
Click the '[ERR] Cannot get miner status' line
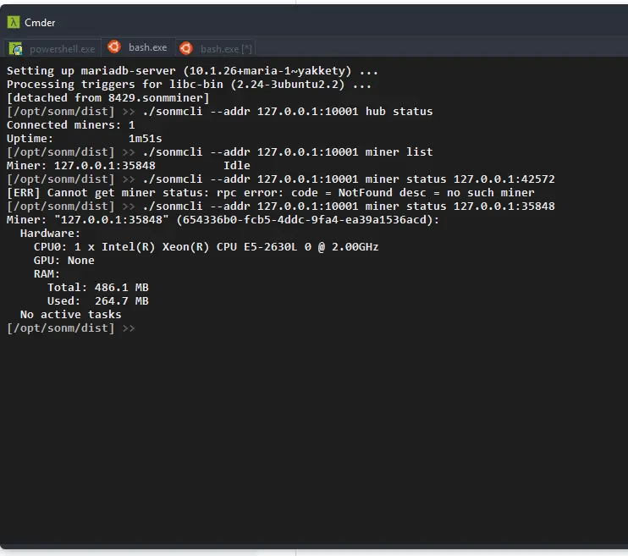tap(270, 193)
